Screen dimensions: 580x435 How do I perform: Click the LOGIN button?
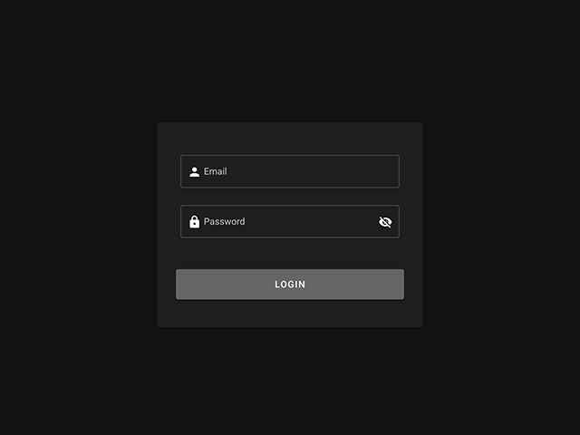[x=290, y=284]
